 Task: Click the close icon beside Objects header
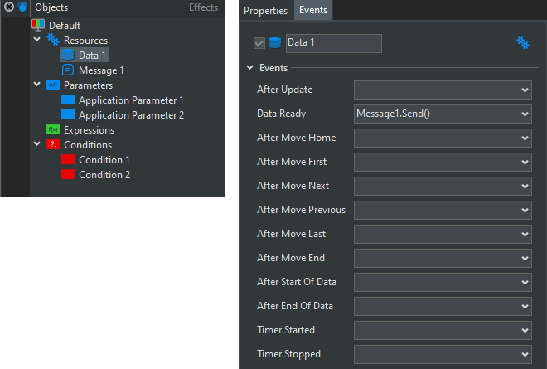pyautogui.click(x=9, y=7)
